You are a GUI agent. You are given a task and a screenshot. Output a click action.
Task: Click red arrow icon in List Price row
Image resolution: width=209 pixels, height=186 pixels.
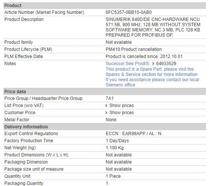click(106, 106)
